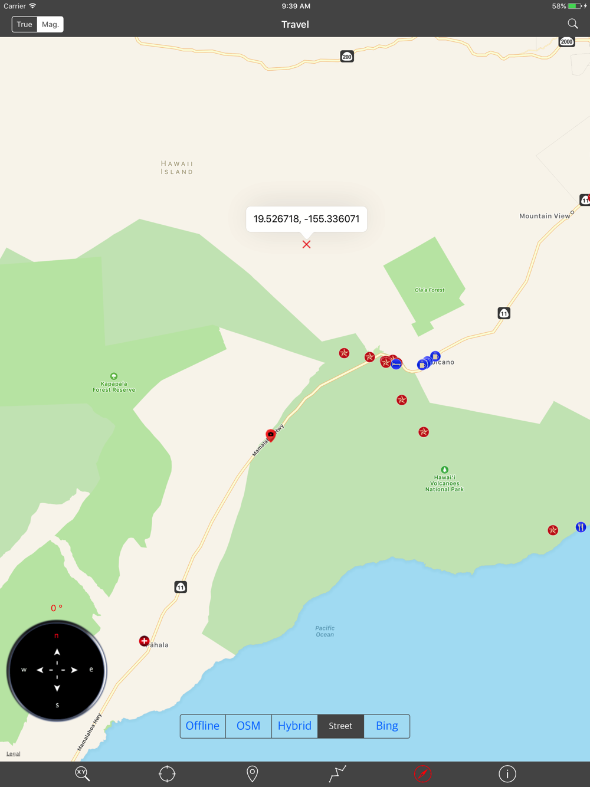The height and width of the screenshot is (787, 590).
Task: Select the OSM map tab
Action: tap(248, 726)
